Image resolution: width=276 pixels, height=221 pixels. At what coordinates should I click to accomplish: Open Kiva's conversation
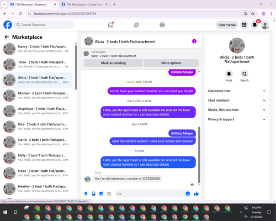(x=37, y=127)
